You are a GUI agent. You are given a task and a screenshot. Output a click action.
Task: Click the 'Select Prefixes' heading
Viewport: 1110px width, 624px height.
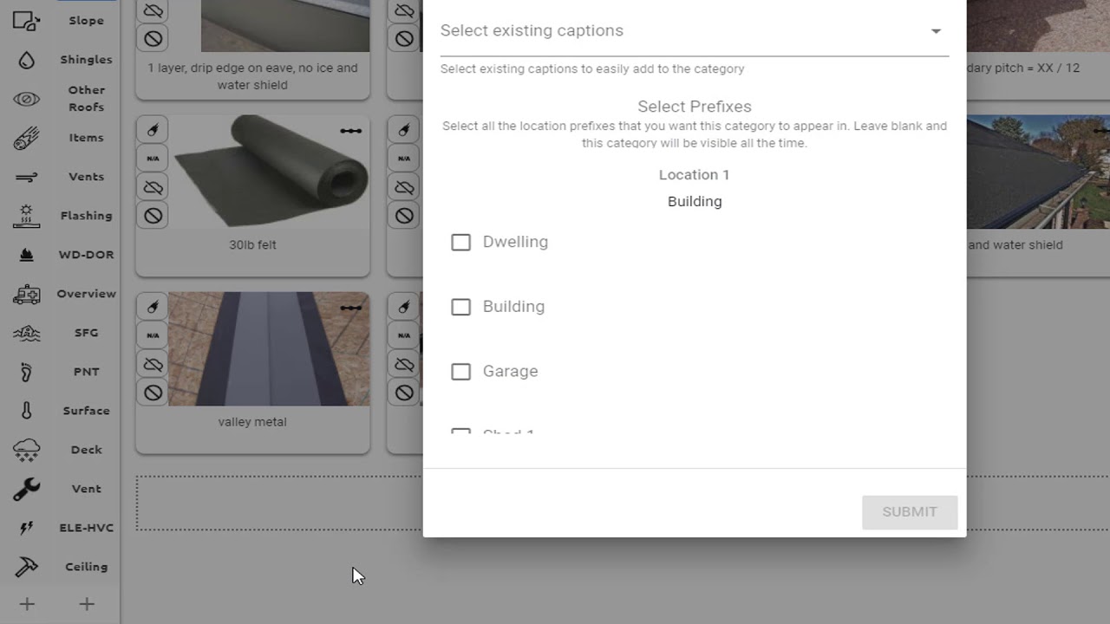pyautogui.click(x=695, y=107)
